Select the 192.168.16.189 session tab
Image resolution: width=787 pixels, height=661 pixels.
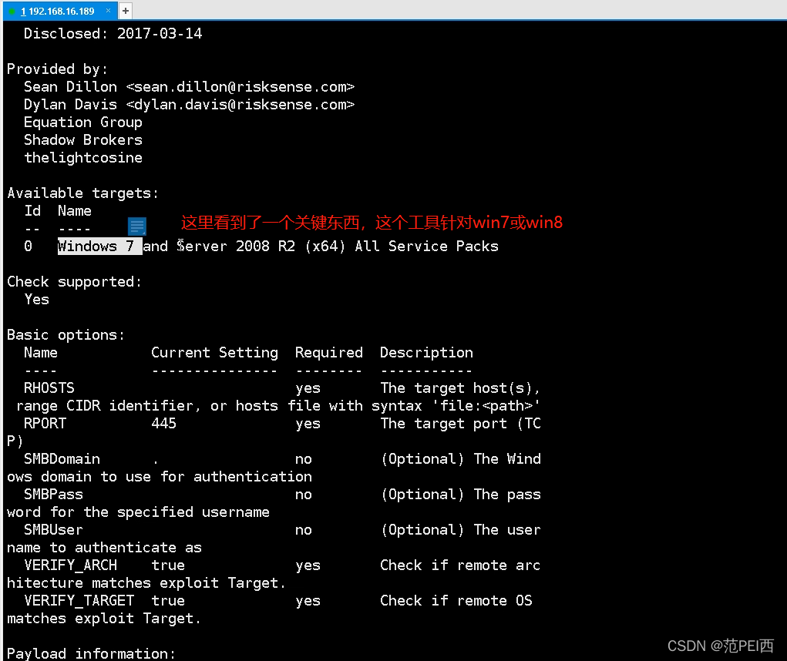pos(59,11)
